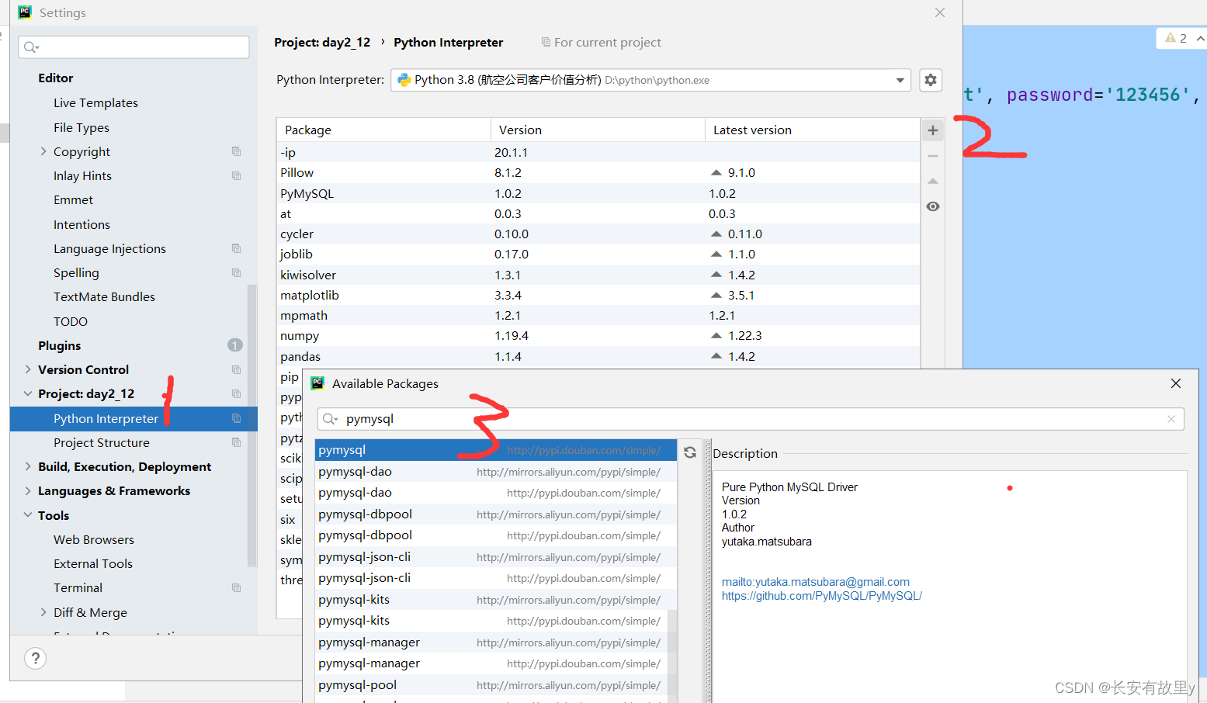The image size is (1207, 703).
Task: Collapse the Project: day2_12 section
Action: coord(28,393)
